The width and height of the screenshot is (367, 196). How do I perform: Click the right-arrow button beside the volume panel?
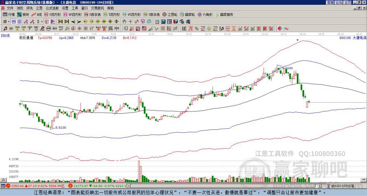pos(364,180)
